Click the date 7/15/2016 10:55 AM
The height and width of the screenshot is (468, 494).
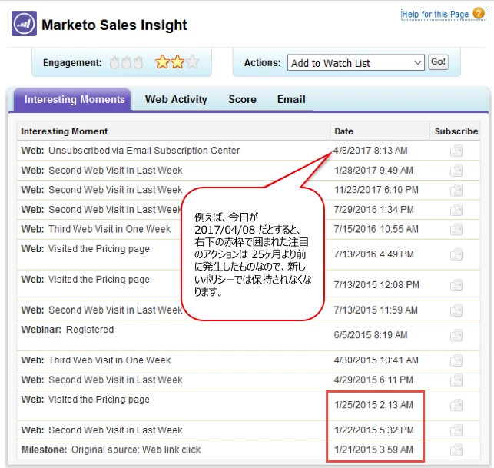click(x=376, y=230)
